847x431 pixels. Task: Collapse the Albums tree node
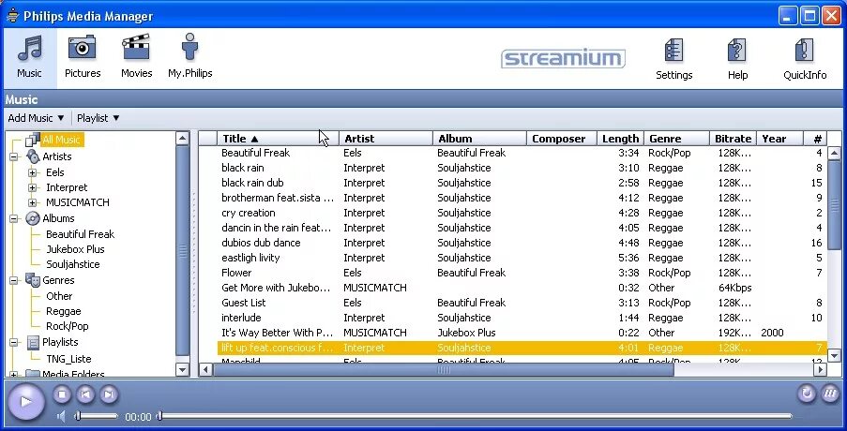[13, 219]
